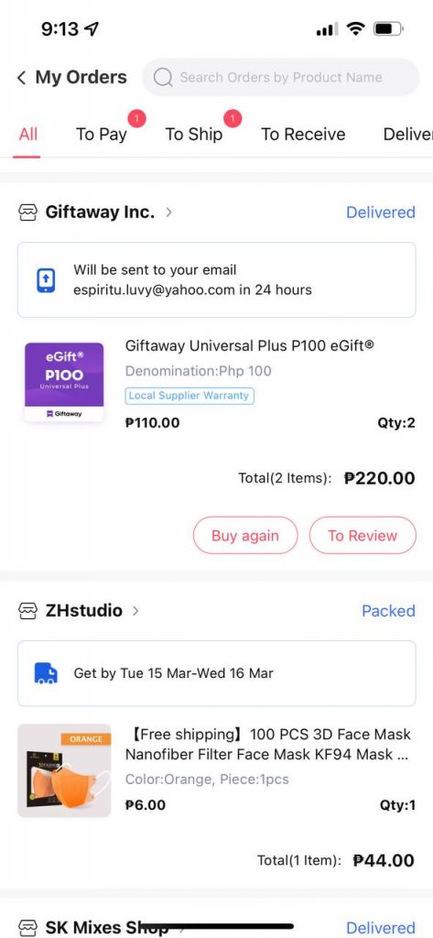Viewport: 433px width, 938px height.
Task: Tap the SK Mixes Shop store icon
Action: click(28, 928)
